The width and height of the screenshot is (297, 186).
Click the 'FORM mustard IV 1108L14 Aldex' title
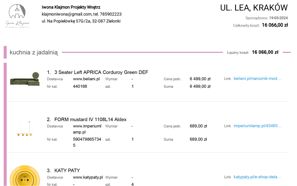tap(90, 119)
